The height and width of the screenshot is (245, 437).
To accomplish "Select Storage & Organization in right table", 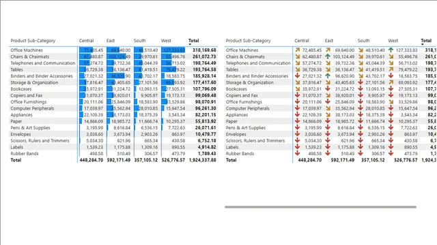I will pyautogui.click(x=249, y=82).
